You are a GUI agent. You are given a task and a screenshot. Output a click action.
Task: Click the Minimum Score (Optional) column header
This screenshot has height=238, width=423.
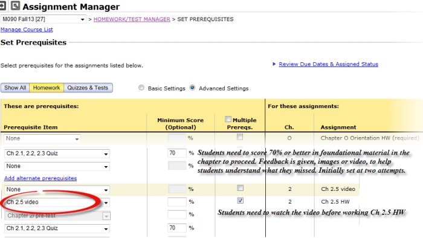point(181,124)
